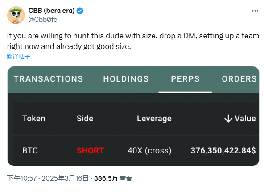Open the @Cbb0fe handle link
This screenshot has height=194, width=264.
coord(43,20)
